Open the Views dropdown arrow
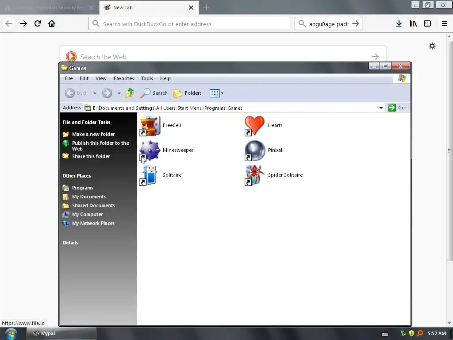453x340 pixels. point(222,93)
